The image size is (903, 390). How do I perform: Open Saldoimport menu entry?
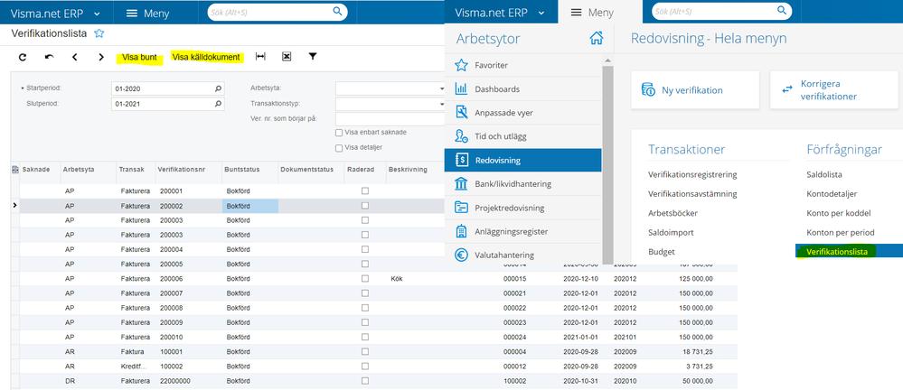671,232
